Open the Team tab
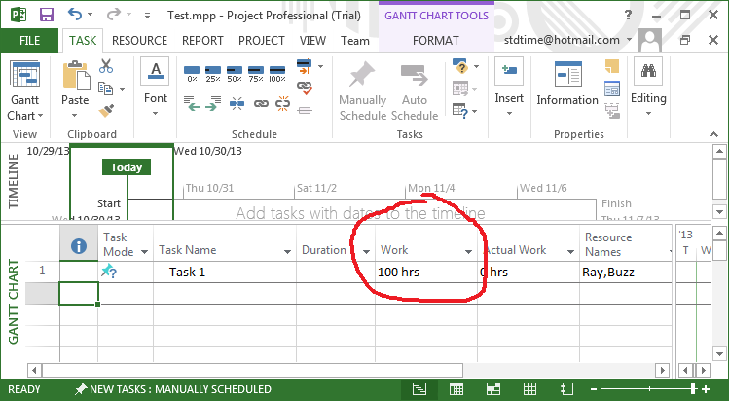Image resolution: width=729 pixels, height=401 pixels. tap(354, 41)
